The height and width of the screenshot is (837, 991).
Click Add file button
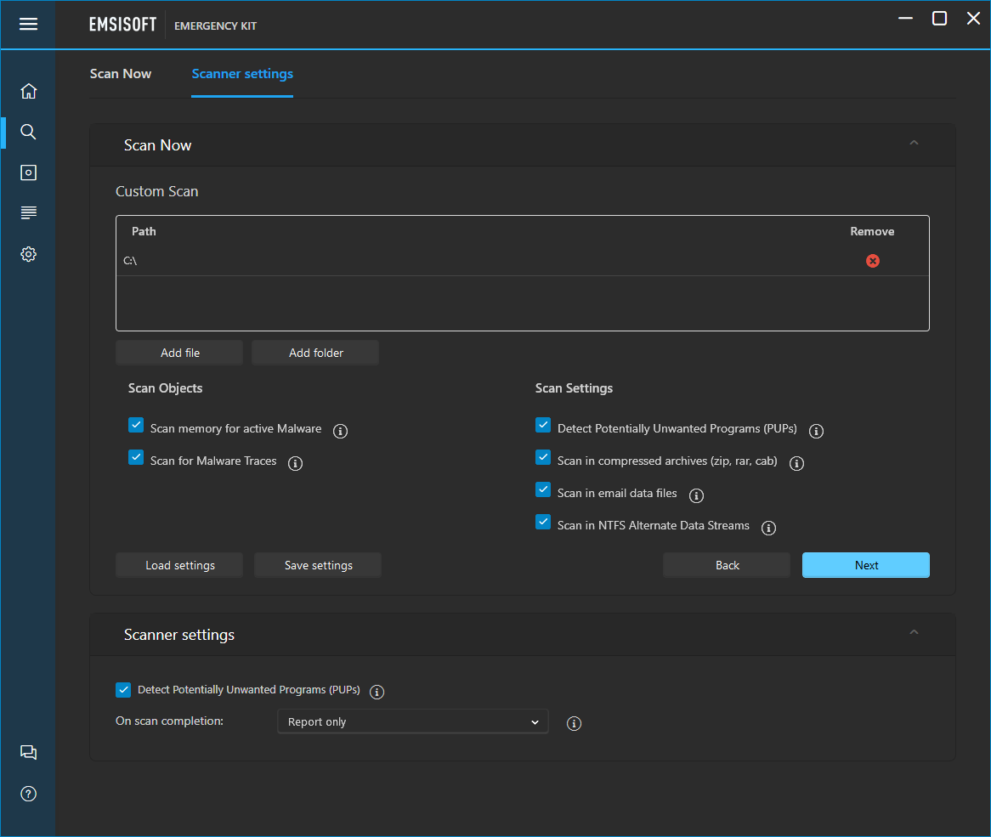pos(179,353)
